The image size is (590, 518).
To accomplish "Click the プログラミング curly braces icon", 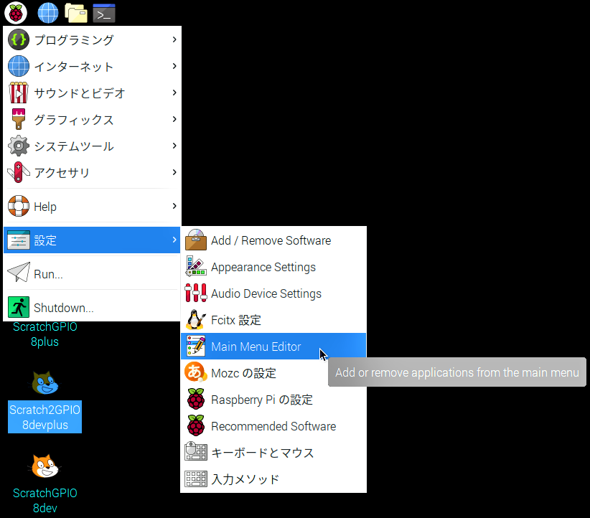I will point(19,39).
